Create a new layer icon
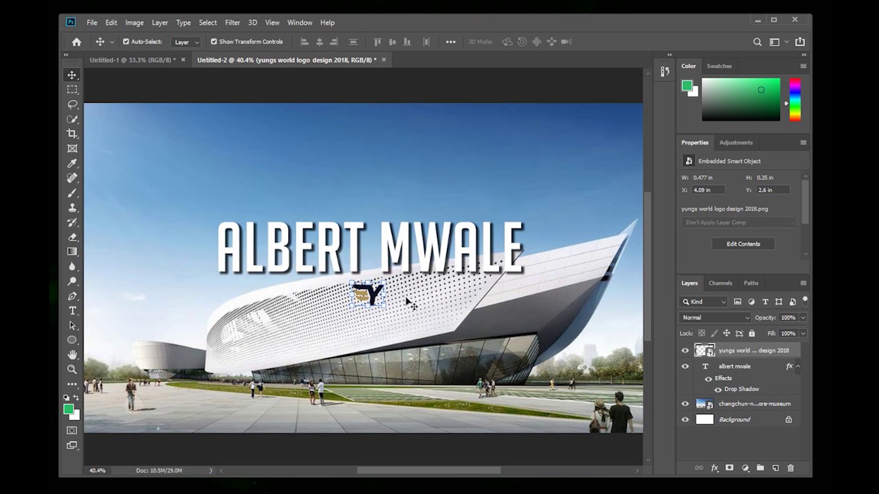 pyautogui.click(x=775, y=468)
